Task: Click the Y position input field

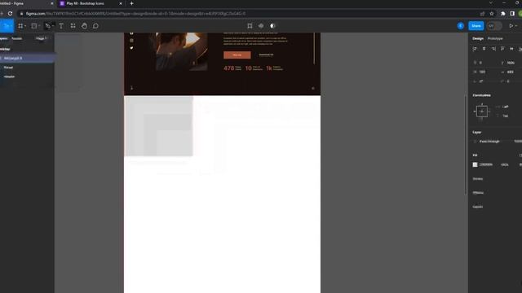Action: point(511,63)
